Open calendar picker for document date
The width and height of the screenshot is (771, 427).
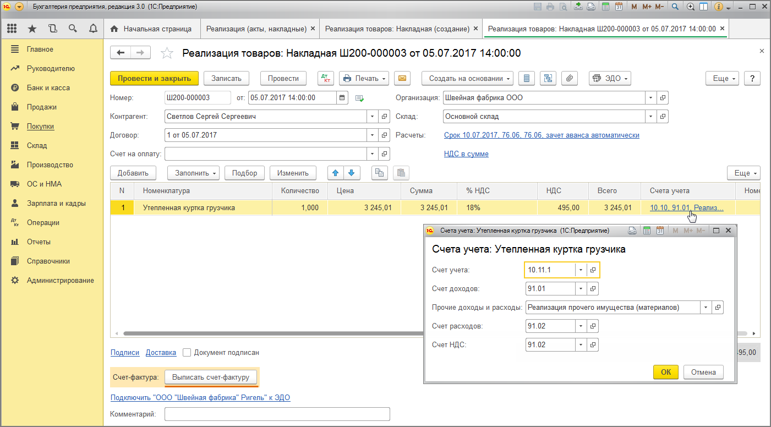343,98
